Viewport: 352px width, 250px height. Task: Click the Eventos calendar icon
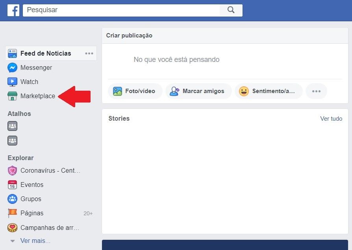pos(12,185)
